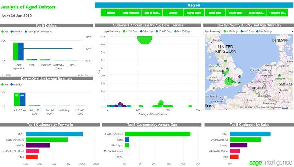Click Cycle Dynamics bar in Customers by Sales
The width and height of the screenshot is (294, 167).
point(246,140)
